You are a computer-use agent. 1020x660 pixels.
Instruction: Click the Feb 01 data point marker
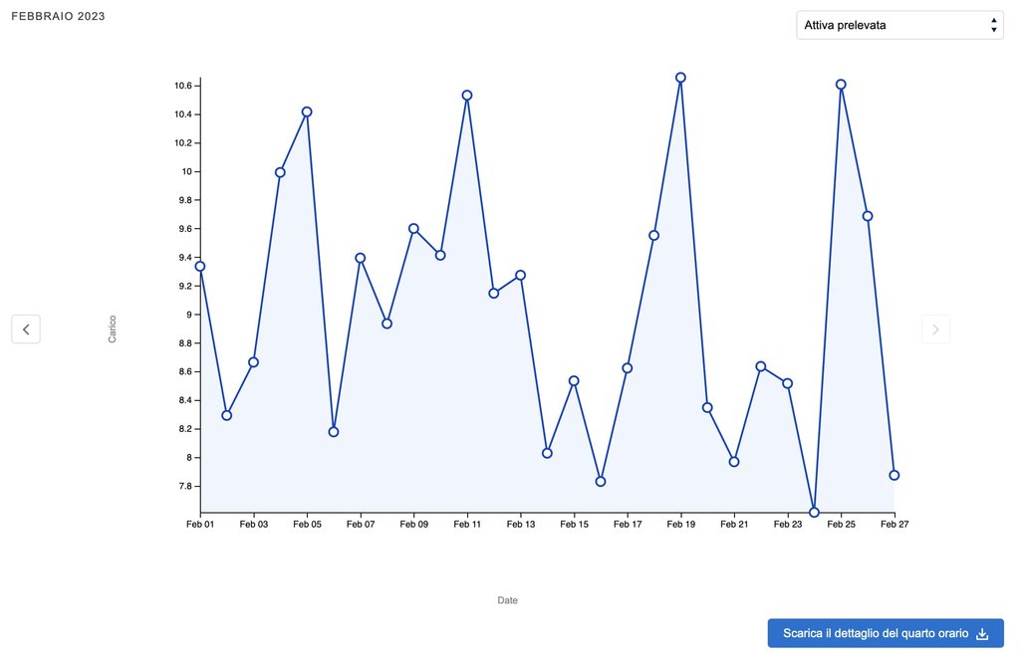tap(200, 266)
